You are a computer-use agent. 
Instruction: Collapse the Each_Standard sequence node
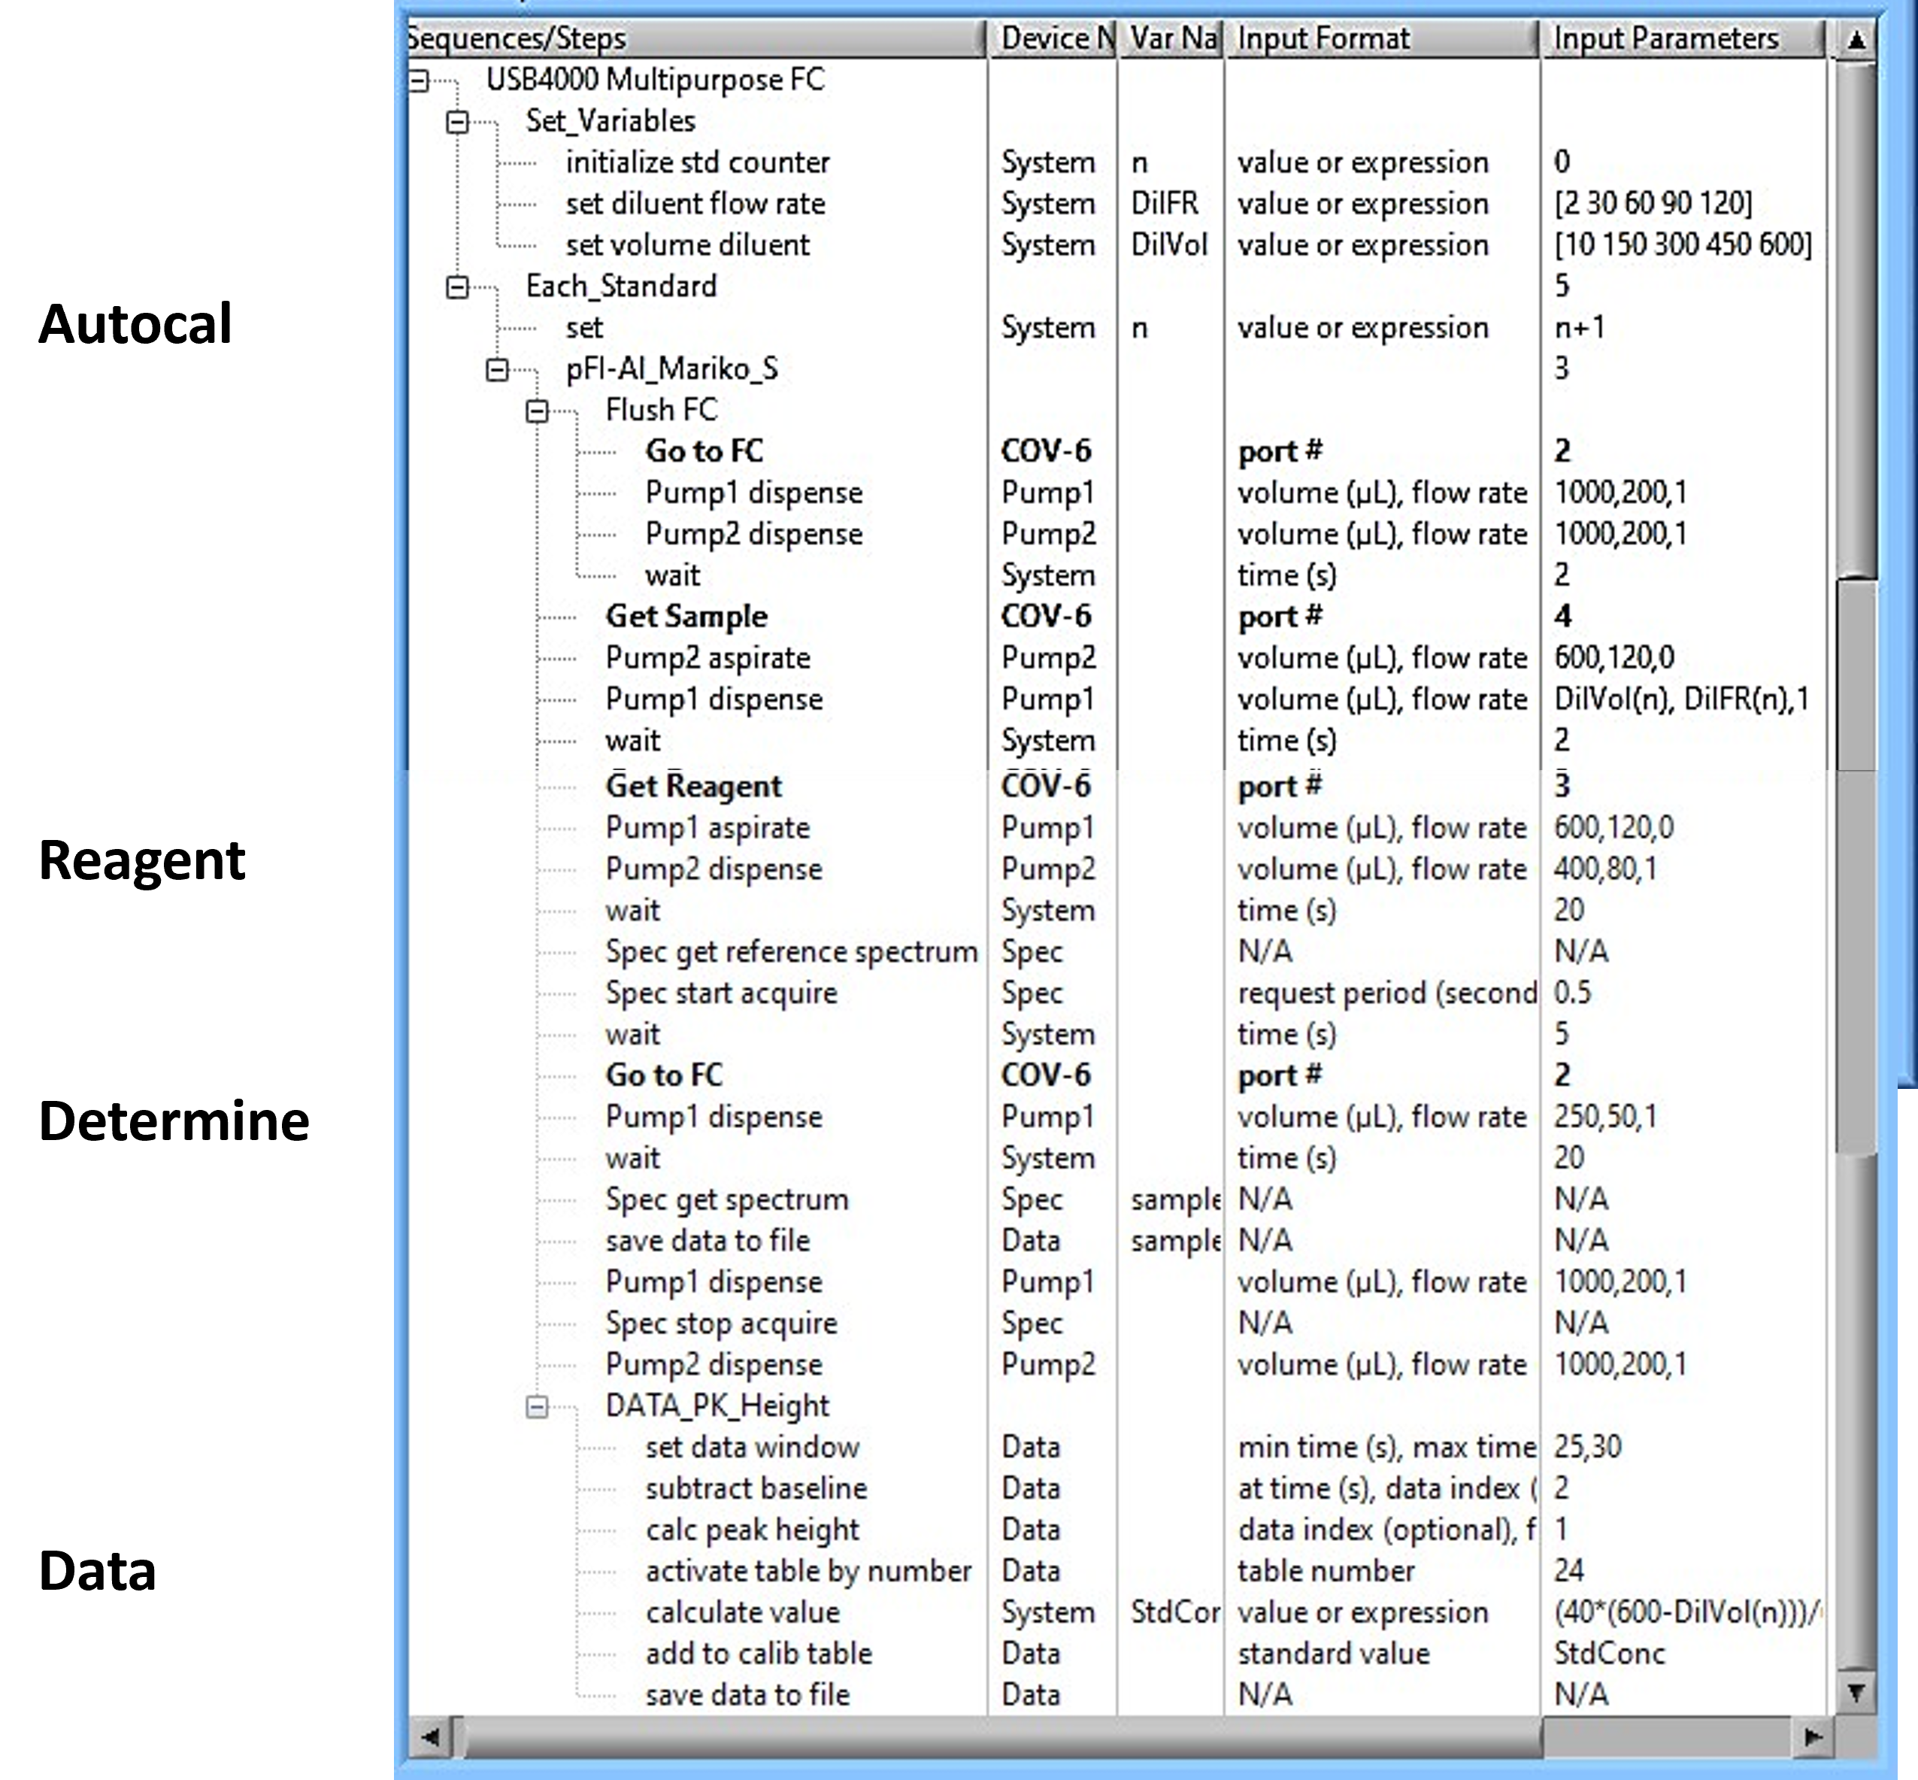click(x=459, y=287)
